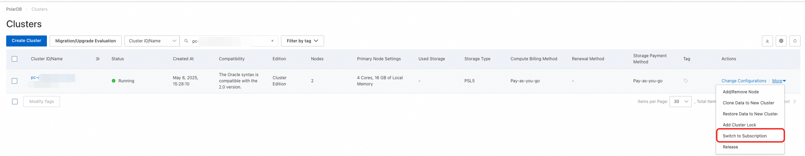805x156 pixels.
Task: Open the Items per Page dropdown
Action: pyautogui.click(x=680, y=102)
